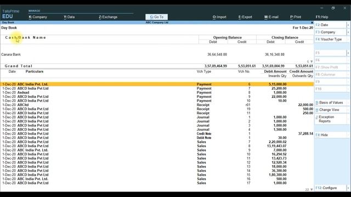Select the Credit Note voucher of 37,288.14
This screenshot has width=351, height=197.
pyautogui.click(x=157, y=134)
